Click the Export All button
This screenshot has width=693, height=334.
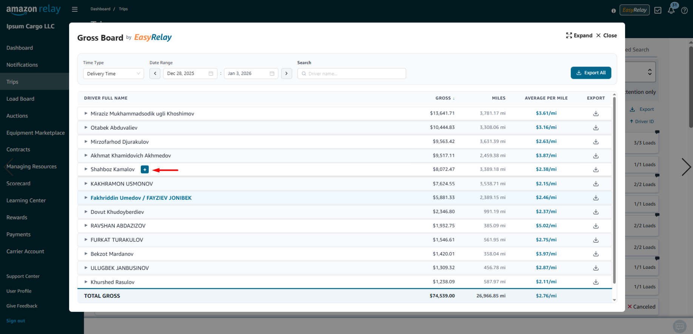pos(591,73)
